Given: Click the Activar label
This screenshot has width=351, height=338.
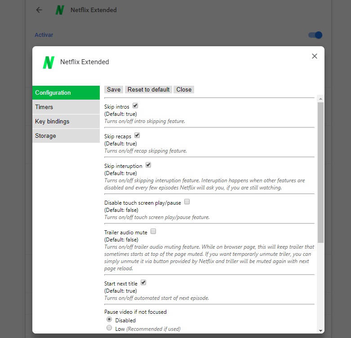Looking at the screenshot, I should pyautogui.click(x=44, y=35).
